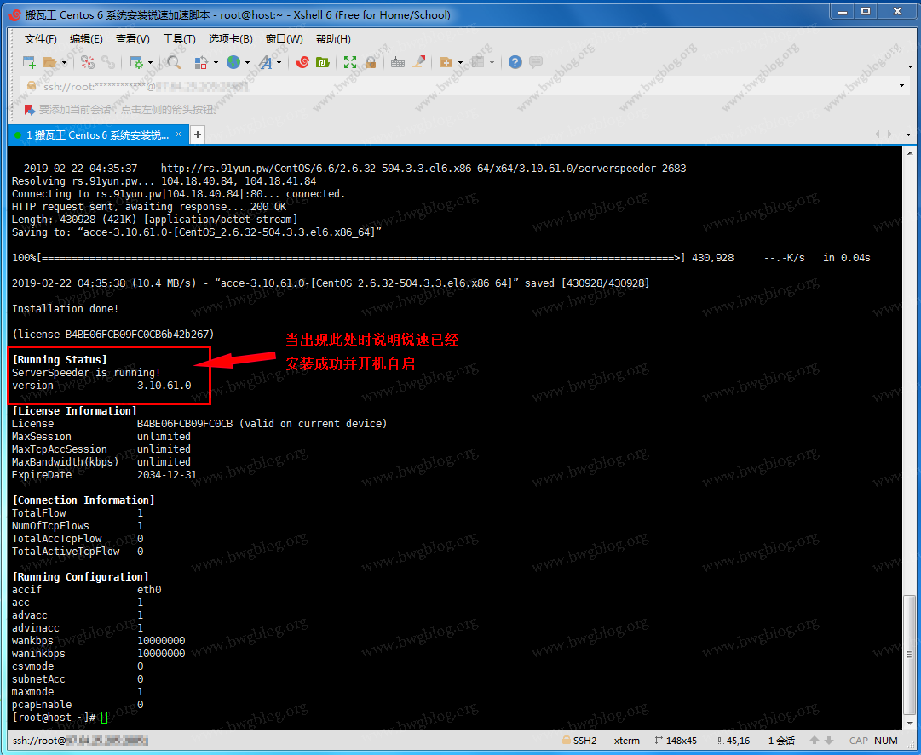Click the 148x45 terminal size indicator
Viewport: 921px width, 755px height.
pyautogui.click(x=676, y=741)
